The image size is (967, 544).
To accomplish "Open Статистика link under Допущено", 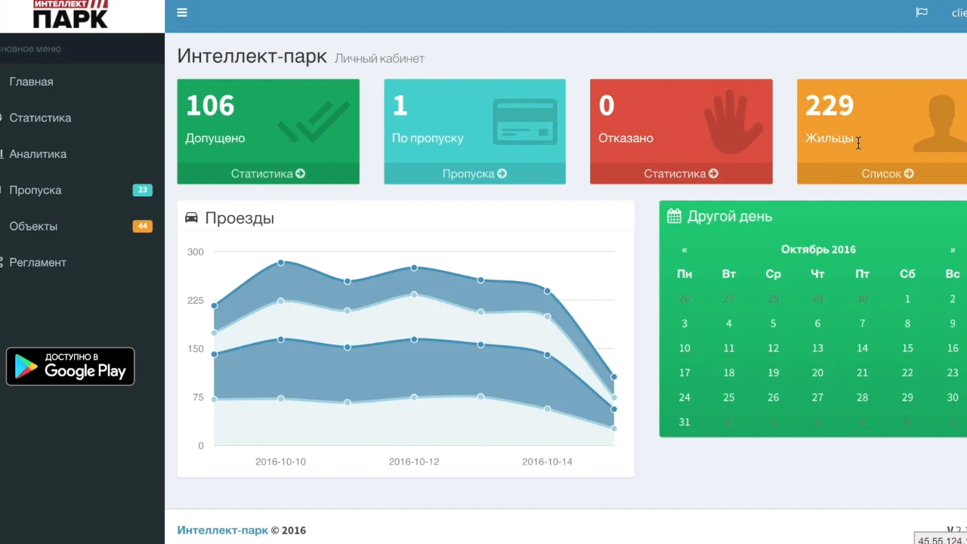I will tap(268, 174).
